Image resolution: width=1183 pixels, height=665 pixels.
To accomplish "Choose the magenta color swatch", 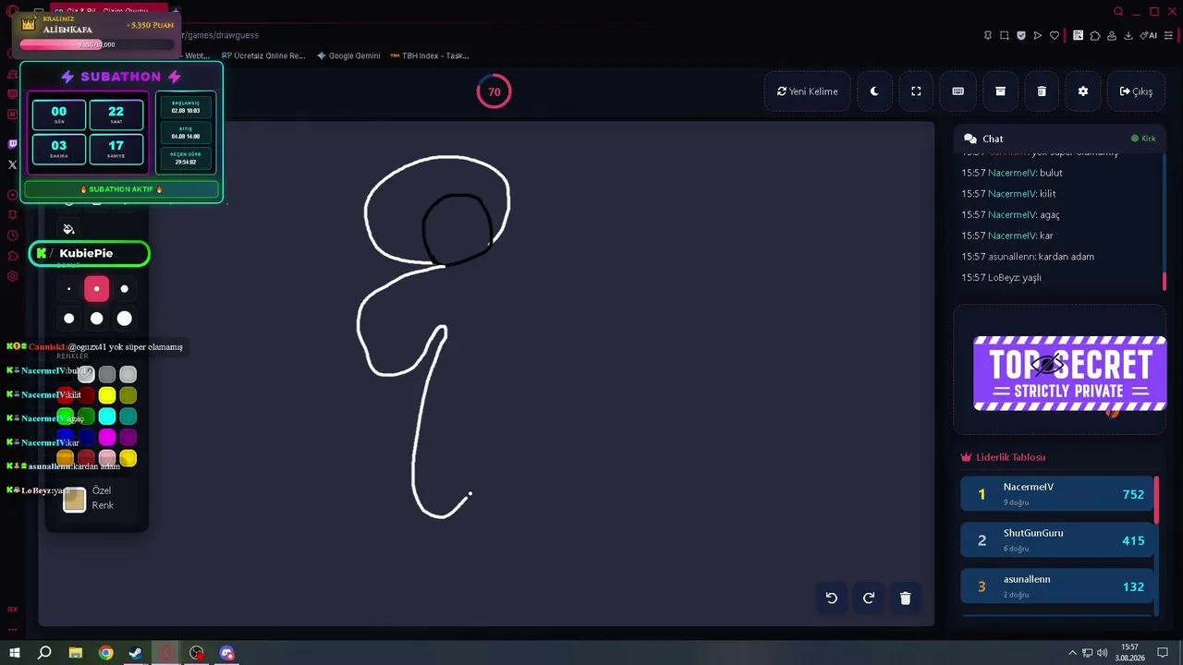I will click(x=107, y=438).
